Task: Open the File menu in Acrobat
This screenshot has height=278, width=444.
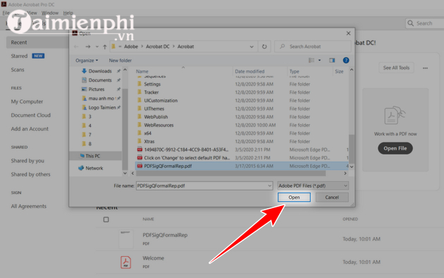Action: [6, 13]
